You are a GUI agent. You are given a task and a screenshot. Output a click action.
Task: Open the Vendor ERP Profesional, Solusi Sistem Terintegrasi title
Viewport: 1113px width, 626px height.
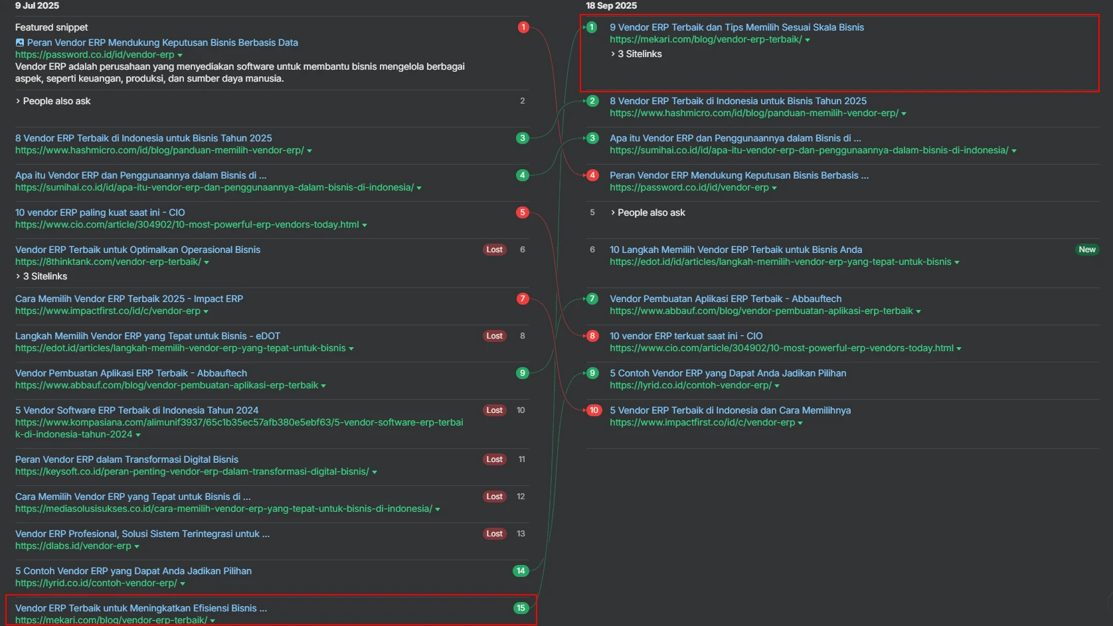tap(142, 534)
